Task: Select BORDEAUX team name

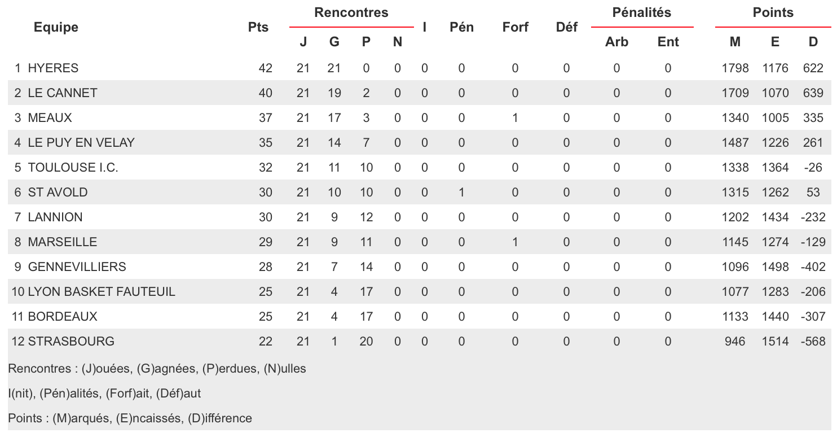Action: click(x=63, y=317)
